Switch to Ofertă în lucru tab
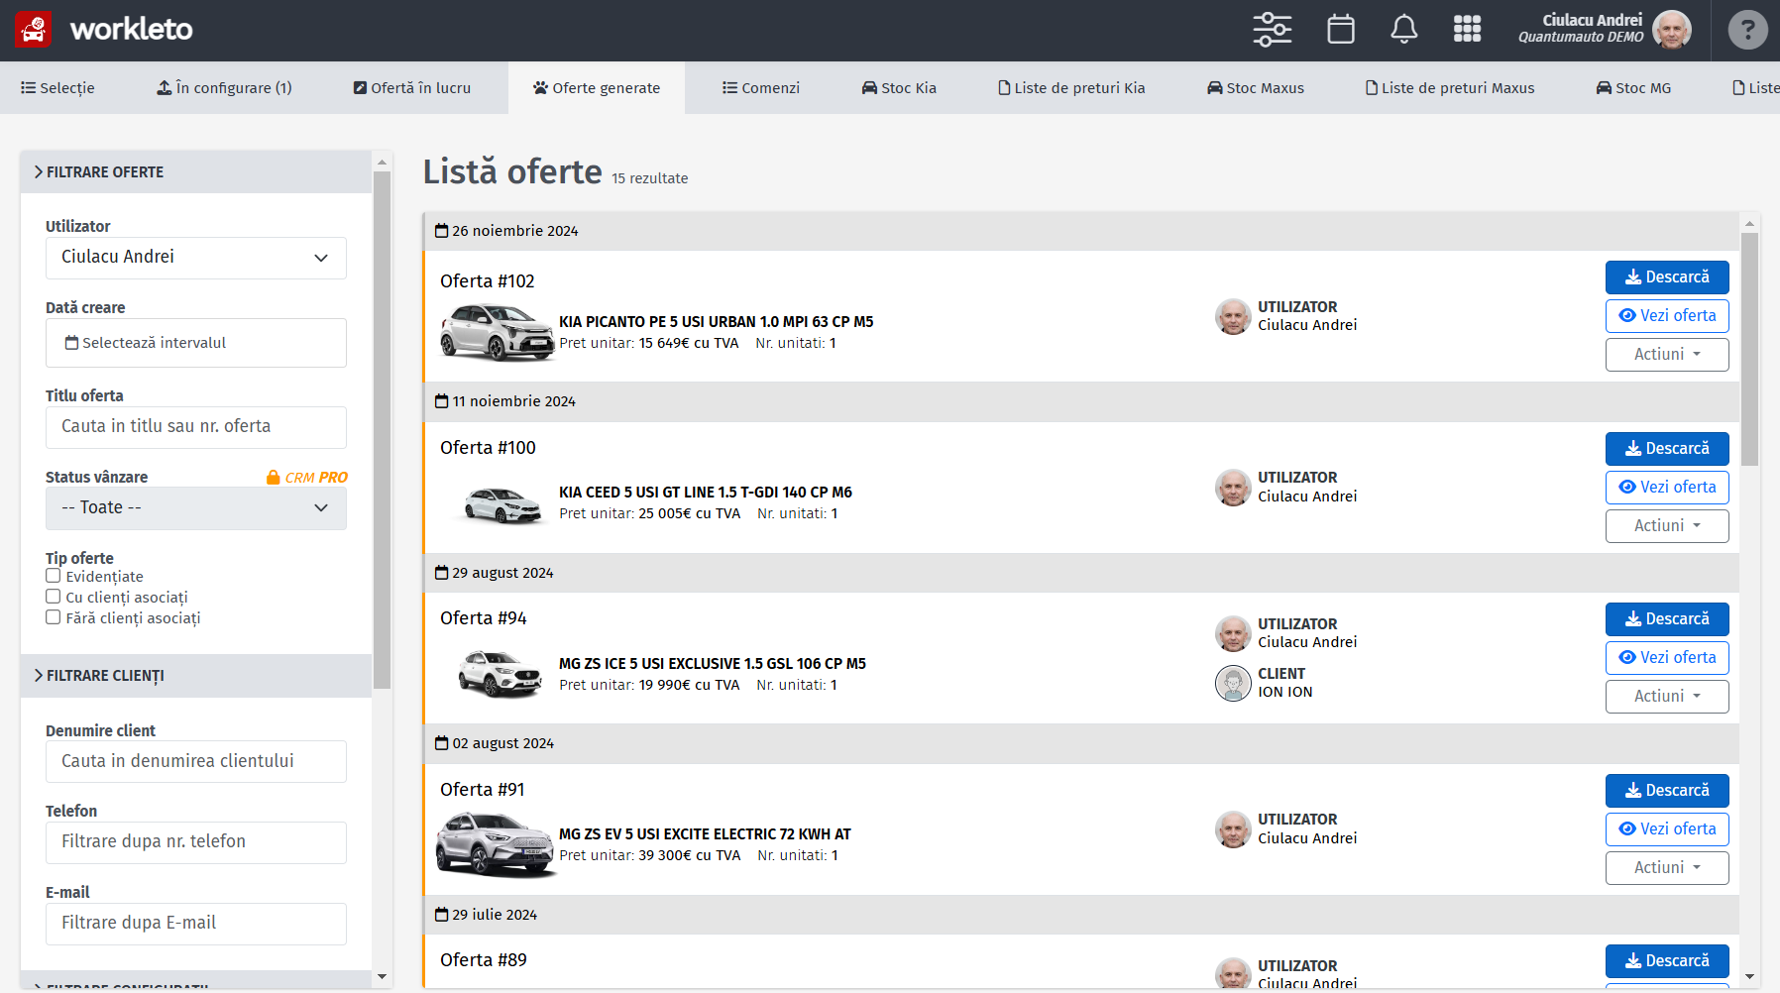Screen dimensions: 1780x993 412,88
